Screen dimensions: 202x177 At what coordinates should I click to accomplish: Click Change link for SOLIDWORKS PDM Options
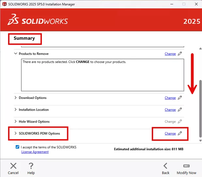pyautogui.click(x=170, y=134)
